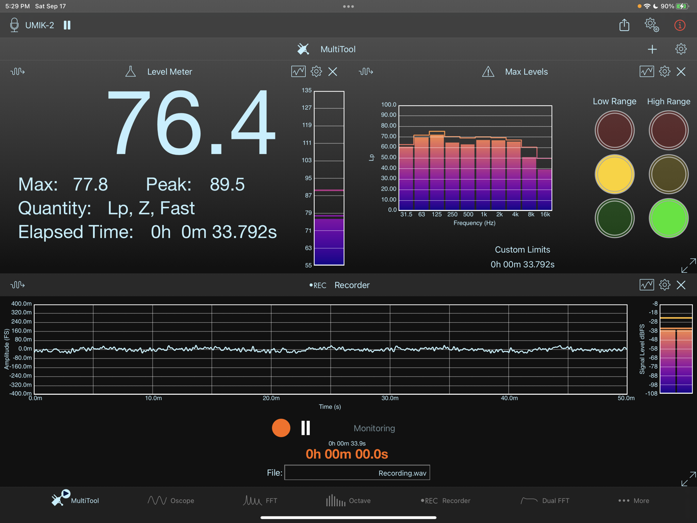Tap the Wi-Fi status icon
Viewport: 697px width, 523px height.
[647, 6]
